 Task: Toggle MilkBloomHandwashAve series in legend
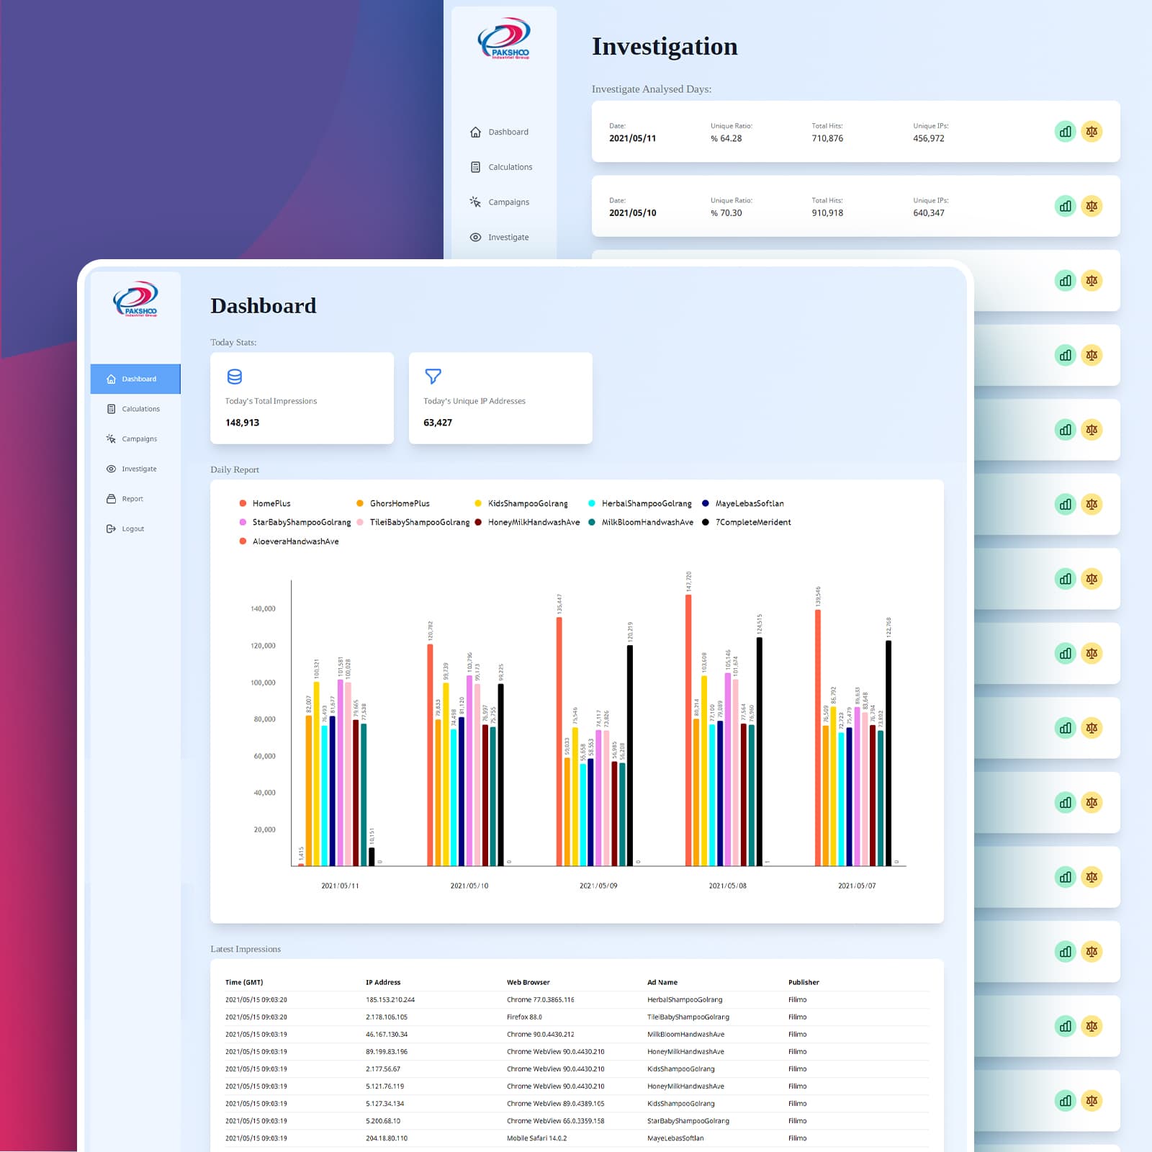coord(641,522)
